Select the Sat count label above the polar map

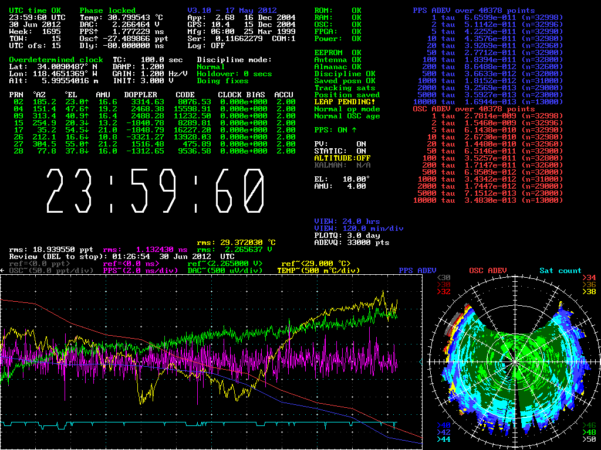560,271
